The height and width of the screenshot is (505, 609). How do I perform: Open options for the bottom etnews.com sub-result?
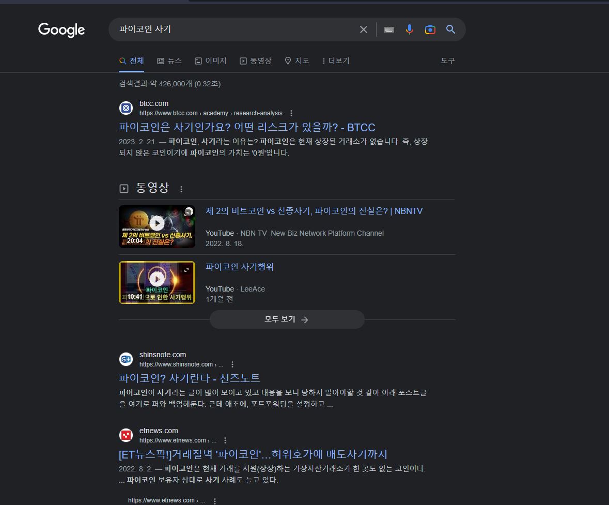[x=215, y=501]
